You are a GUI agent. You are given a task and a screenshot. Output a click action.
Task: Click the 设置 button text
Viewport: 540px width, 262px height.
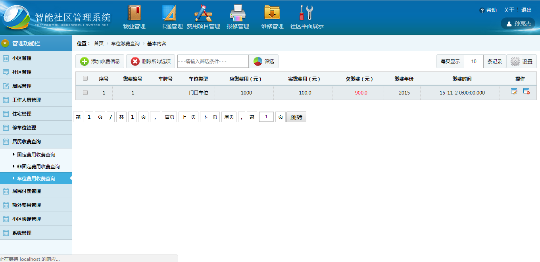pos(527,62)
